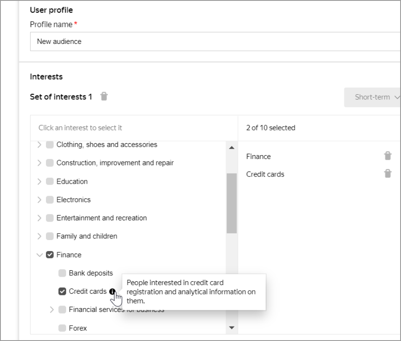Click the Profile name input field

(x=213, y=42)
